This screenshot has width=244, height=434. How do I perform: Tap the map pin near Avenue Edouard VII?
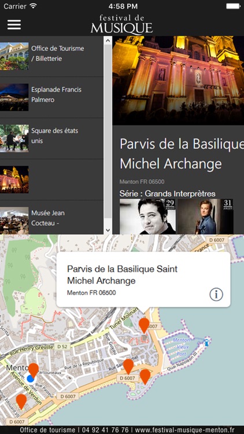point(21,402)
